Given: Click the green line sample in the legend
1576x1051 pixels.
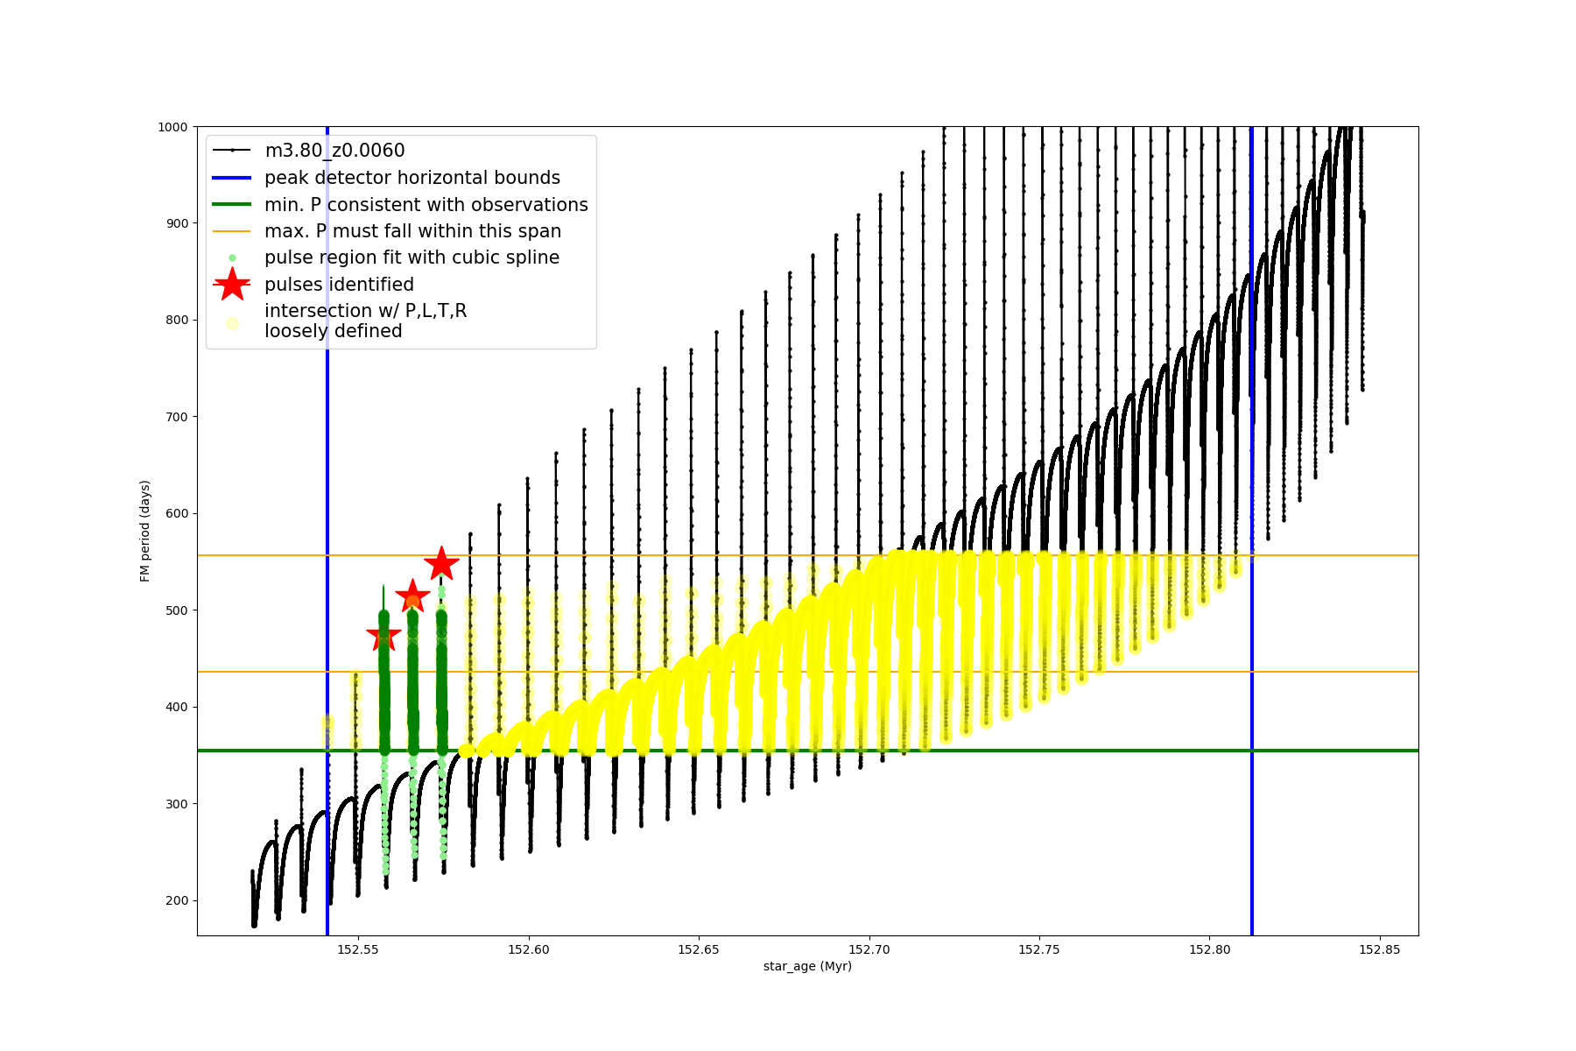Looking at the screenshot, I should point(232,205).
